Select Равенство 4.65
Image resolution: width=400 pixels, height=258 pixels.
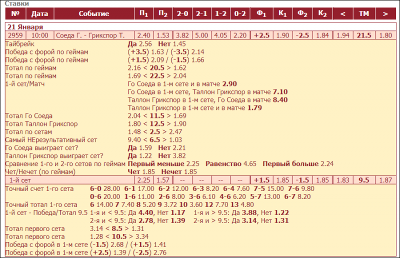pos(231,163)
